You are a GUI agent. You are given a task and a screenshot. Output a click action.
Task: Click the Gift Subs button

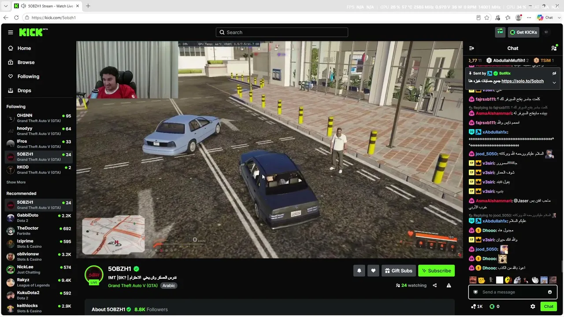coord(398,271)
